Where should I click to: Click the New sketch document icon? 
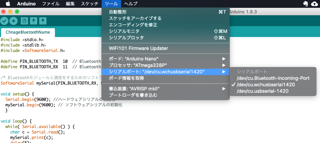point(24,21)
